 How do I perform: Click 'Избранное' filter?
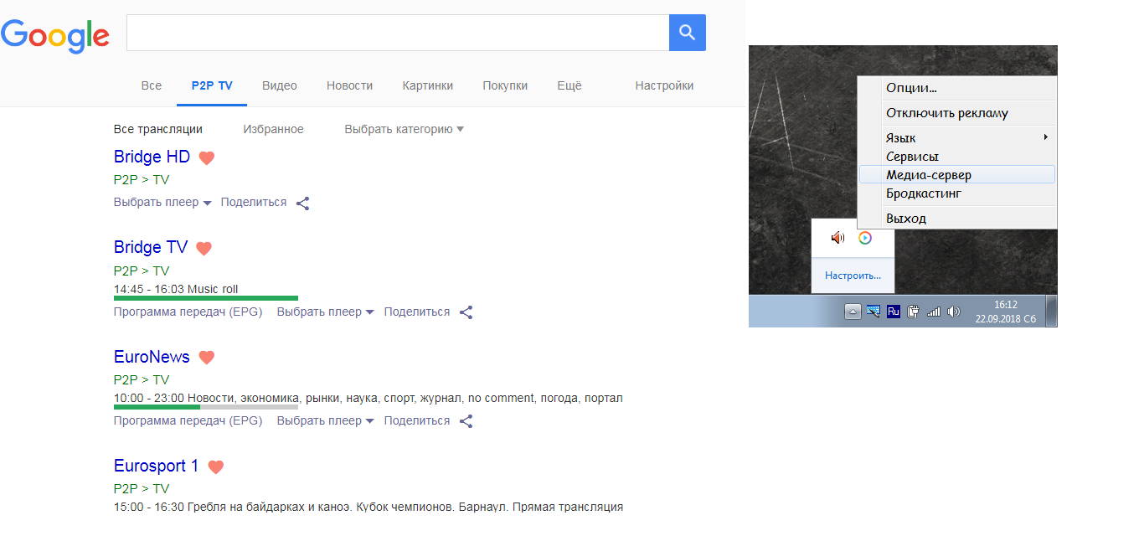(x=274, y=129)
